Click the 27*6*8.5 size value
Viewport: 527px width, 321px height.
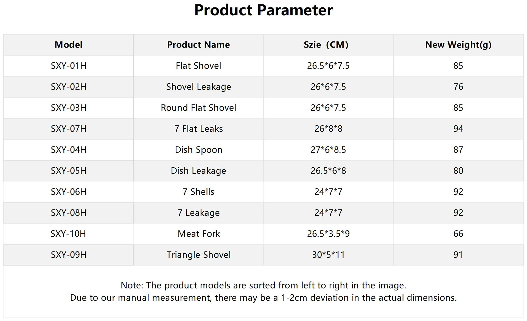(x=328, y=150)
